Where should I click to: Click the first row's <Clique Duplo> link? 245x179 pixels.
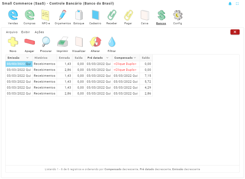pyautogui.click(x=125, y=64)
